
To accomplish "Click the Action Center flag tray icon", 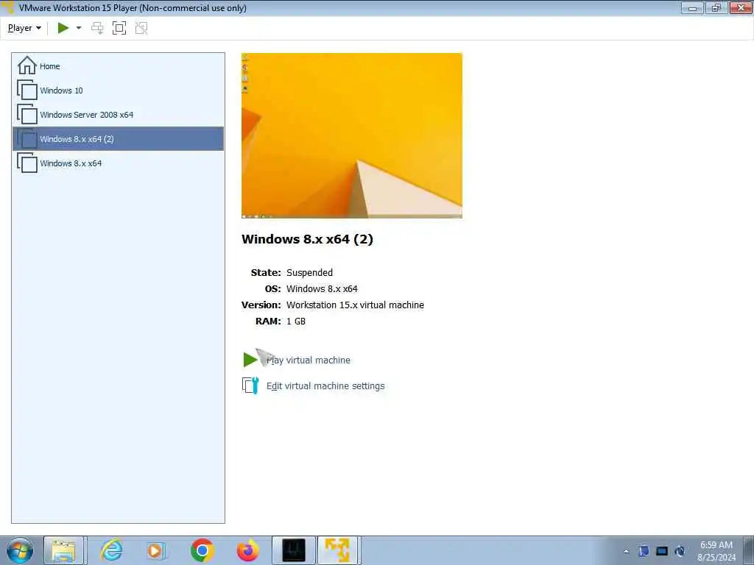I will (644, 551).
